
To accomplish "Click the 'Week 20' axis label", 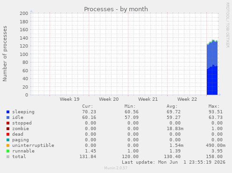I will click(109, 99).
